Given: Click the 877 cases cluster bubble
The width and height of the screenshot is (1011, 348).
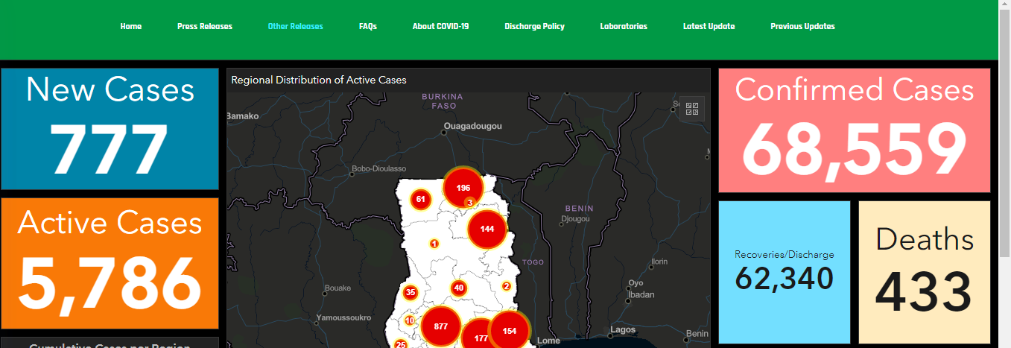Looking at the screenshot, I should pyautogui.click(x=440, y=326).
